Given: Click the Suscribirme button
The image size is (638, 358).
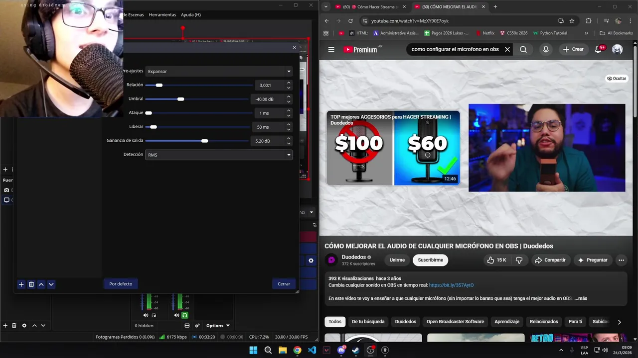Looking at the screenshot, I should pyautogui.click(x=430, y=260).
